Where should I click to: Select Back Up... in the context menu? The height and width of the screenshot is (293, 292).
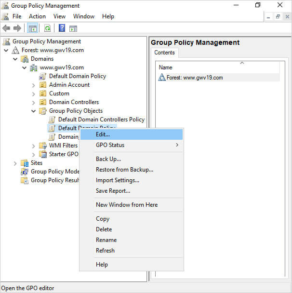tap(132, 159)
